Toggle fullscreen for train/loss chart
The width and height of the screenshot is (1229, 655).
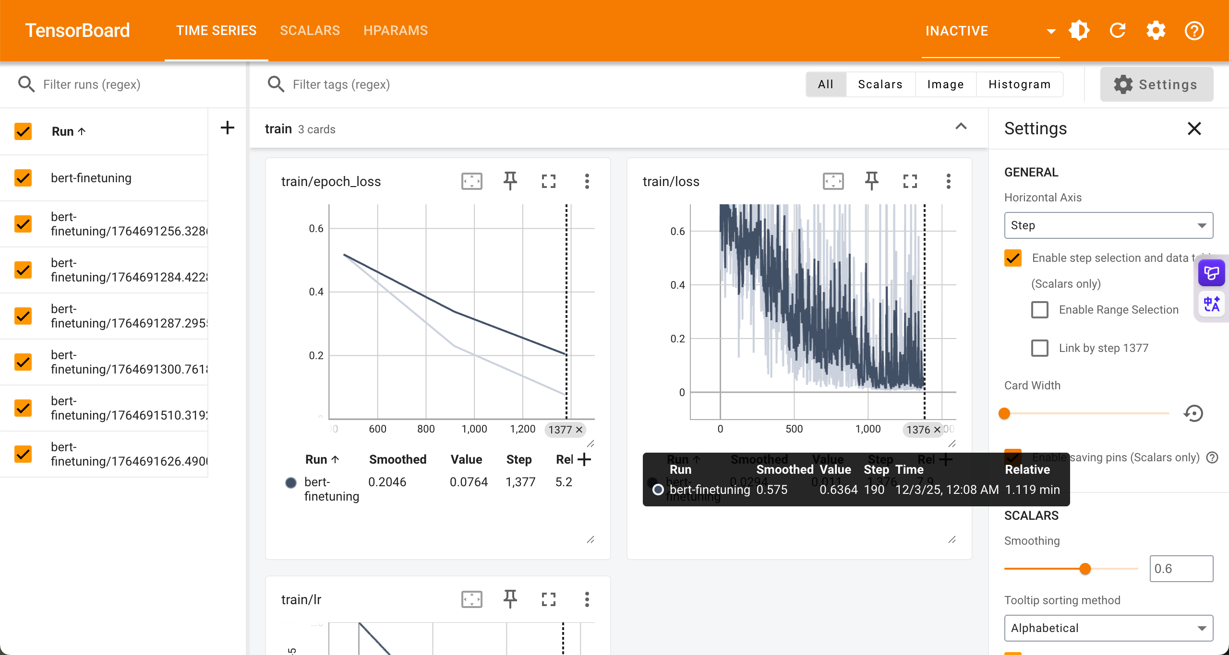pyautogui.click(x=910, y=181)
